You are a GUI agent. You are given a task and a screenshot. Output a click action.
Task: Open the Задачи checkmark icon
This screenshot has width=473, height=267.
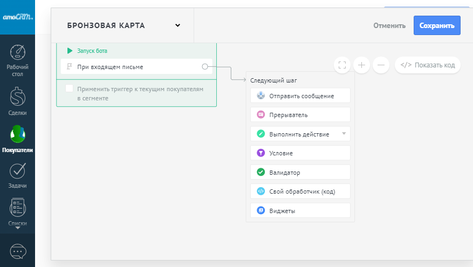(18, 170)
